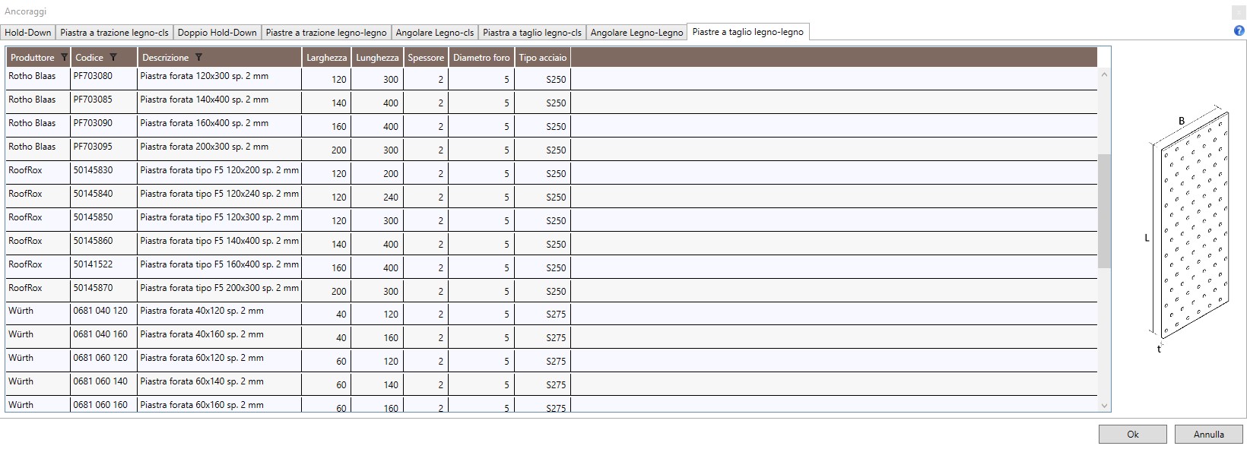This screenshot has height=449, width=1247.
Task: Select row with code PF703085
Action: (x=551, y=103)
